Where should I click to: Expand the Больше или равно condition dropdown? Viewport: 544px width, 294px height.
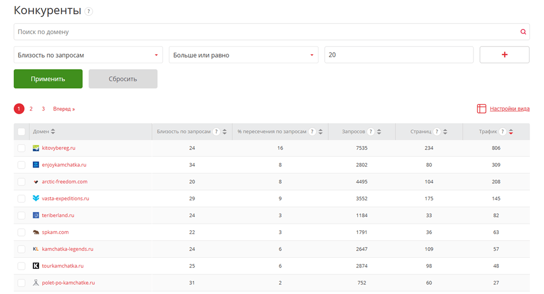pos(244,55)
